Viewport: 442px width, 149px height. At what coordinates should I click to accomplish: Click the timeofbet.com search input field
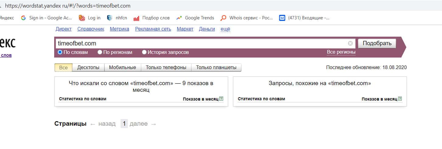(201, 43)
